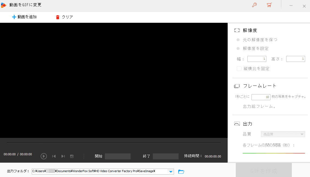Viewport: 310px width, 177px height.
Task: Click the play button
Action: pos(44,156)
